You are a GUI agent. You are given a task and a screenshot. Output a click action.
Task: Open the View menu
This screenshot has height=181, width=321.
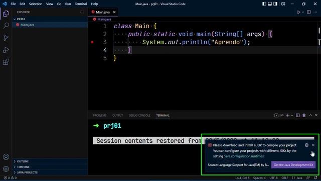[49, 4]
